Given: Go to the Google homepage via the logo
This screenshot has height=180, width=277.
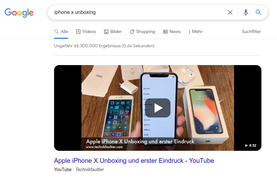Looking at the screenshot, I should point(19,12).
